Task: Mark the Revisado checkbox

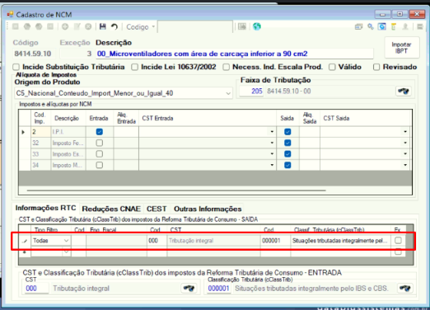Action: pos(376,67)
